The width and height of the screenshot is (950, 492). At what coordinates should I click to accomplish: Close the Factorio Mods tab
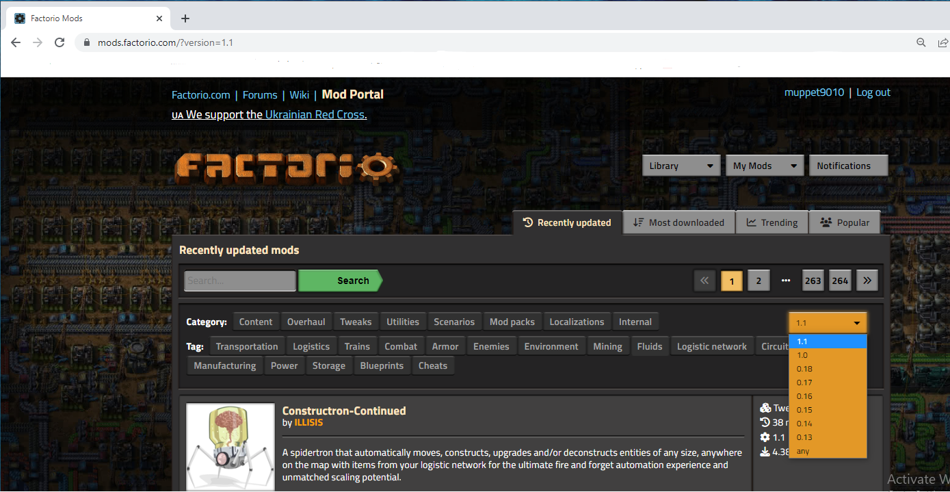pyautogui.click(x=160, y=18)
